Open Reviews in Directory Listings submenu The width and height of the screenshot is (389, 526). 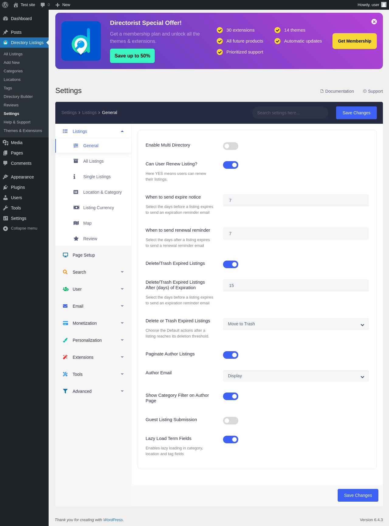click(11, 105)
